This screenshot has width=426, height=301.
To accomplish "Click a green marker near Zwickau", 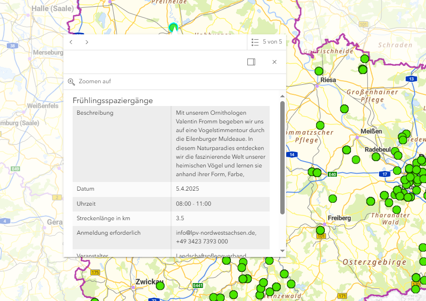I will click(x=159, y=286).
